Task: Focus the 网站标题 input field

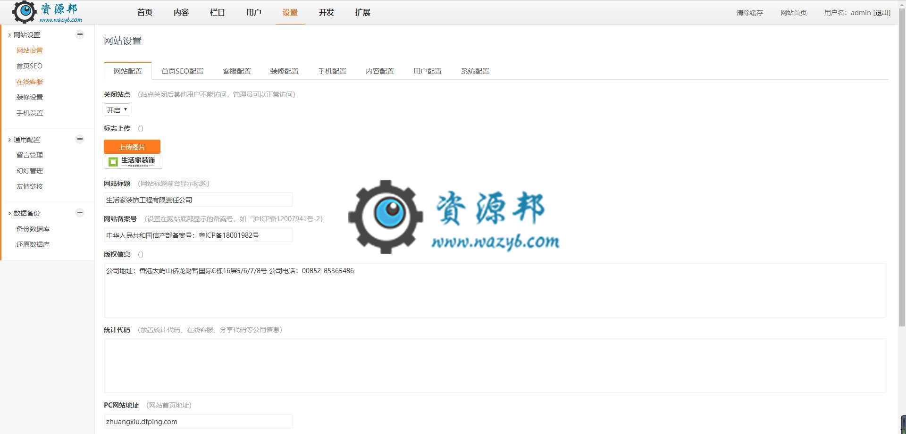Action: click(x=198, y=200)
